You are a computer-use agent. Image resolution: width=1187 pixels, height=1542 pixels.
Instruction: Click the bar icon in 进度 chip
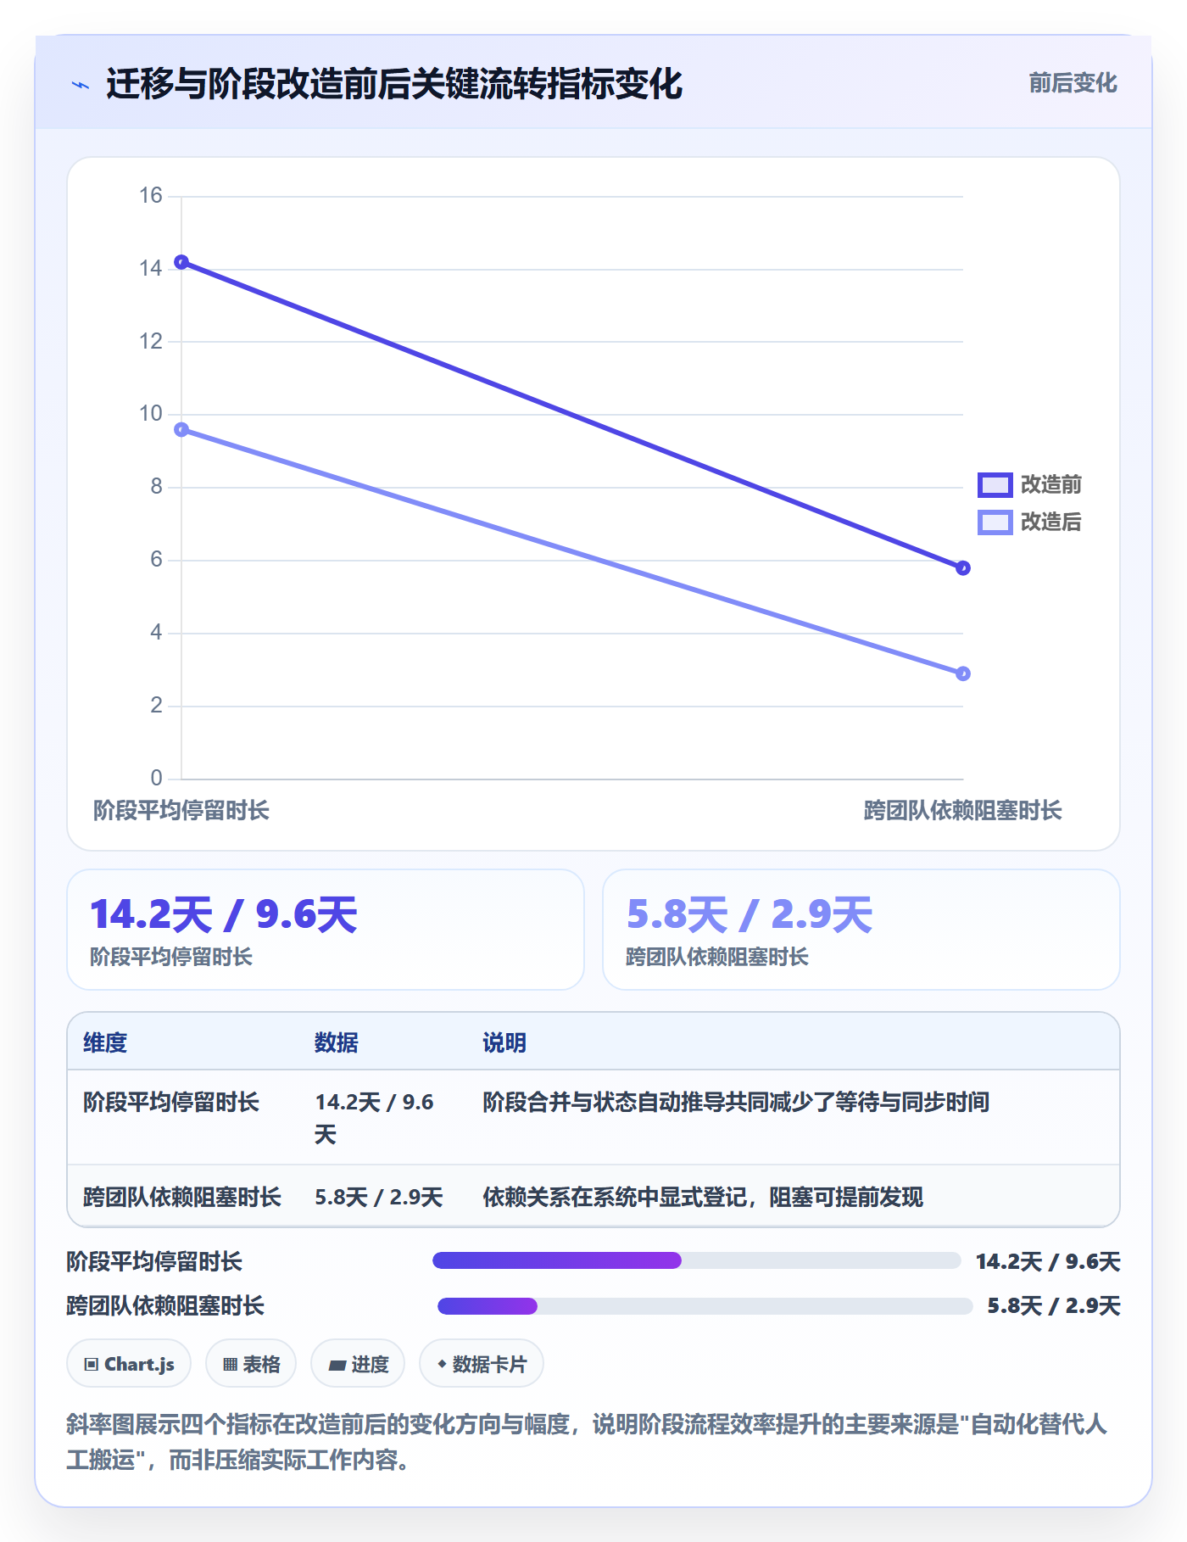tap(337, 1366)
